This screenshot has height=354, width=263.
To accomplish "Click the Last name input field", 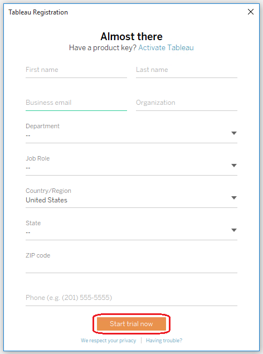I will coord(187,70).
